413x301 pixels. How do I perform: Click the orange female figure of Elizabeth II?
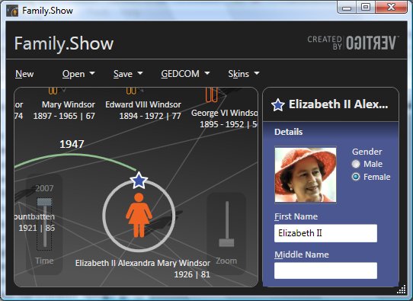[x=139, y=215]
